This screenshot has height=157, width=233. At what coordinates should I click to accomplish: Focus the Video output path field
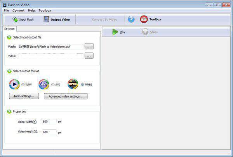(x=50, y=56)
